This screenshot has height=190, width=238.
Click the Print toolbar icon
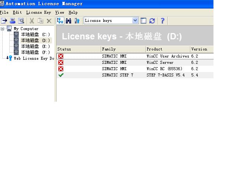pos(12,21)
